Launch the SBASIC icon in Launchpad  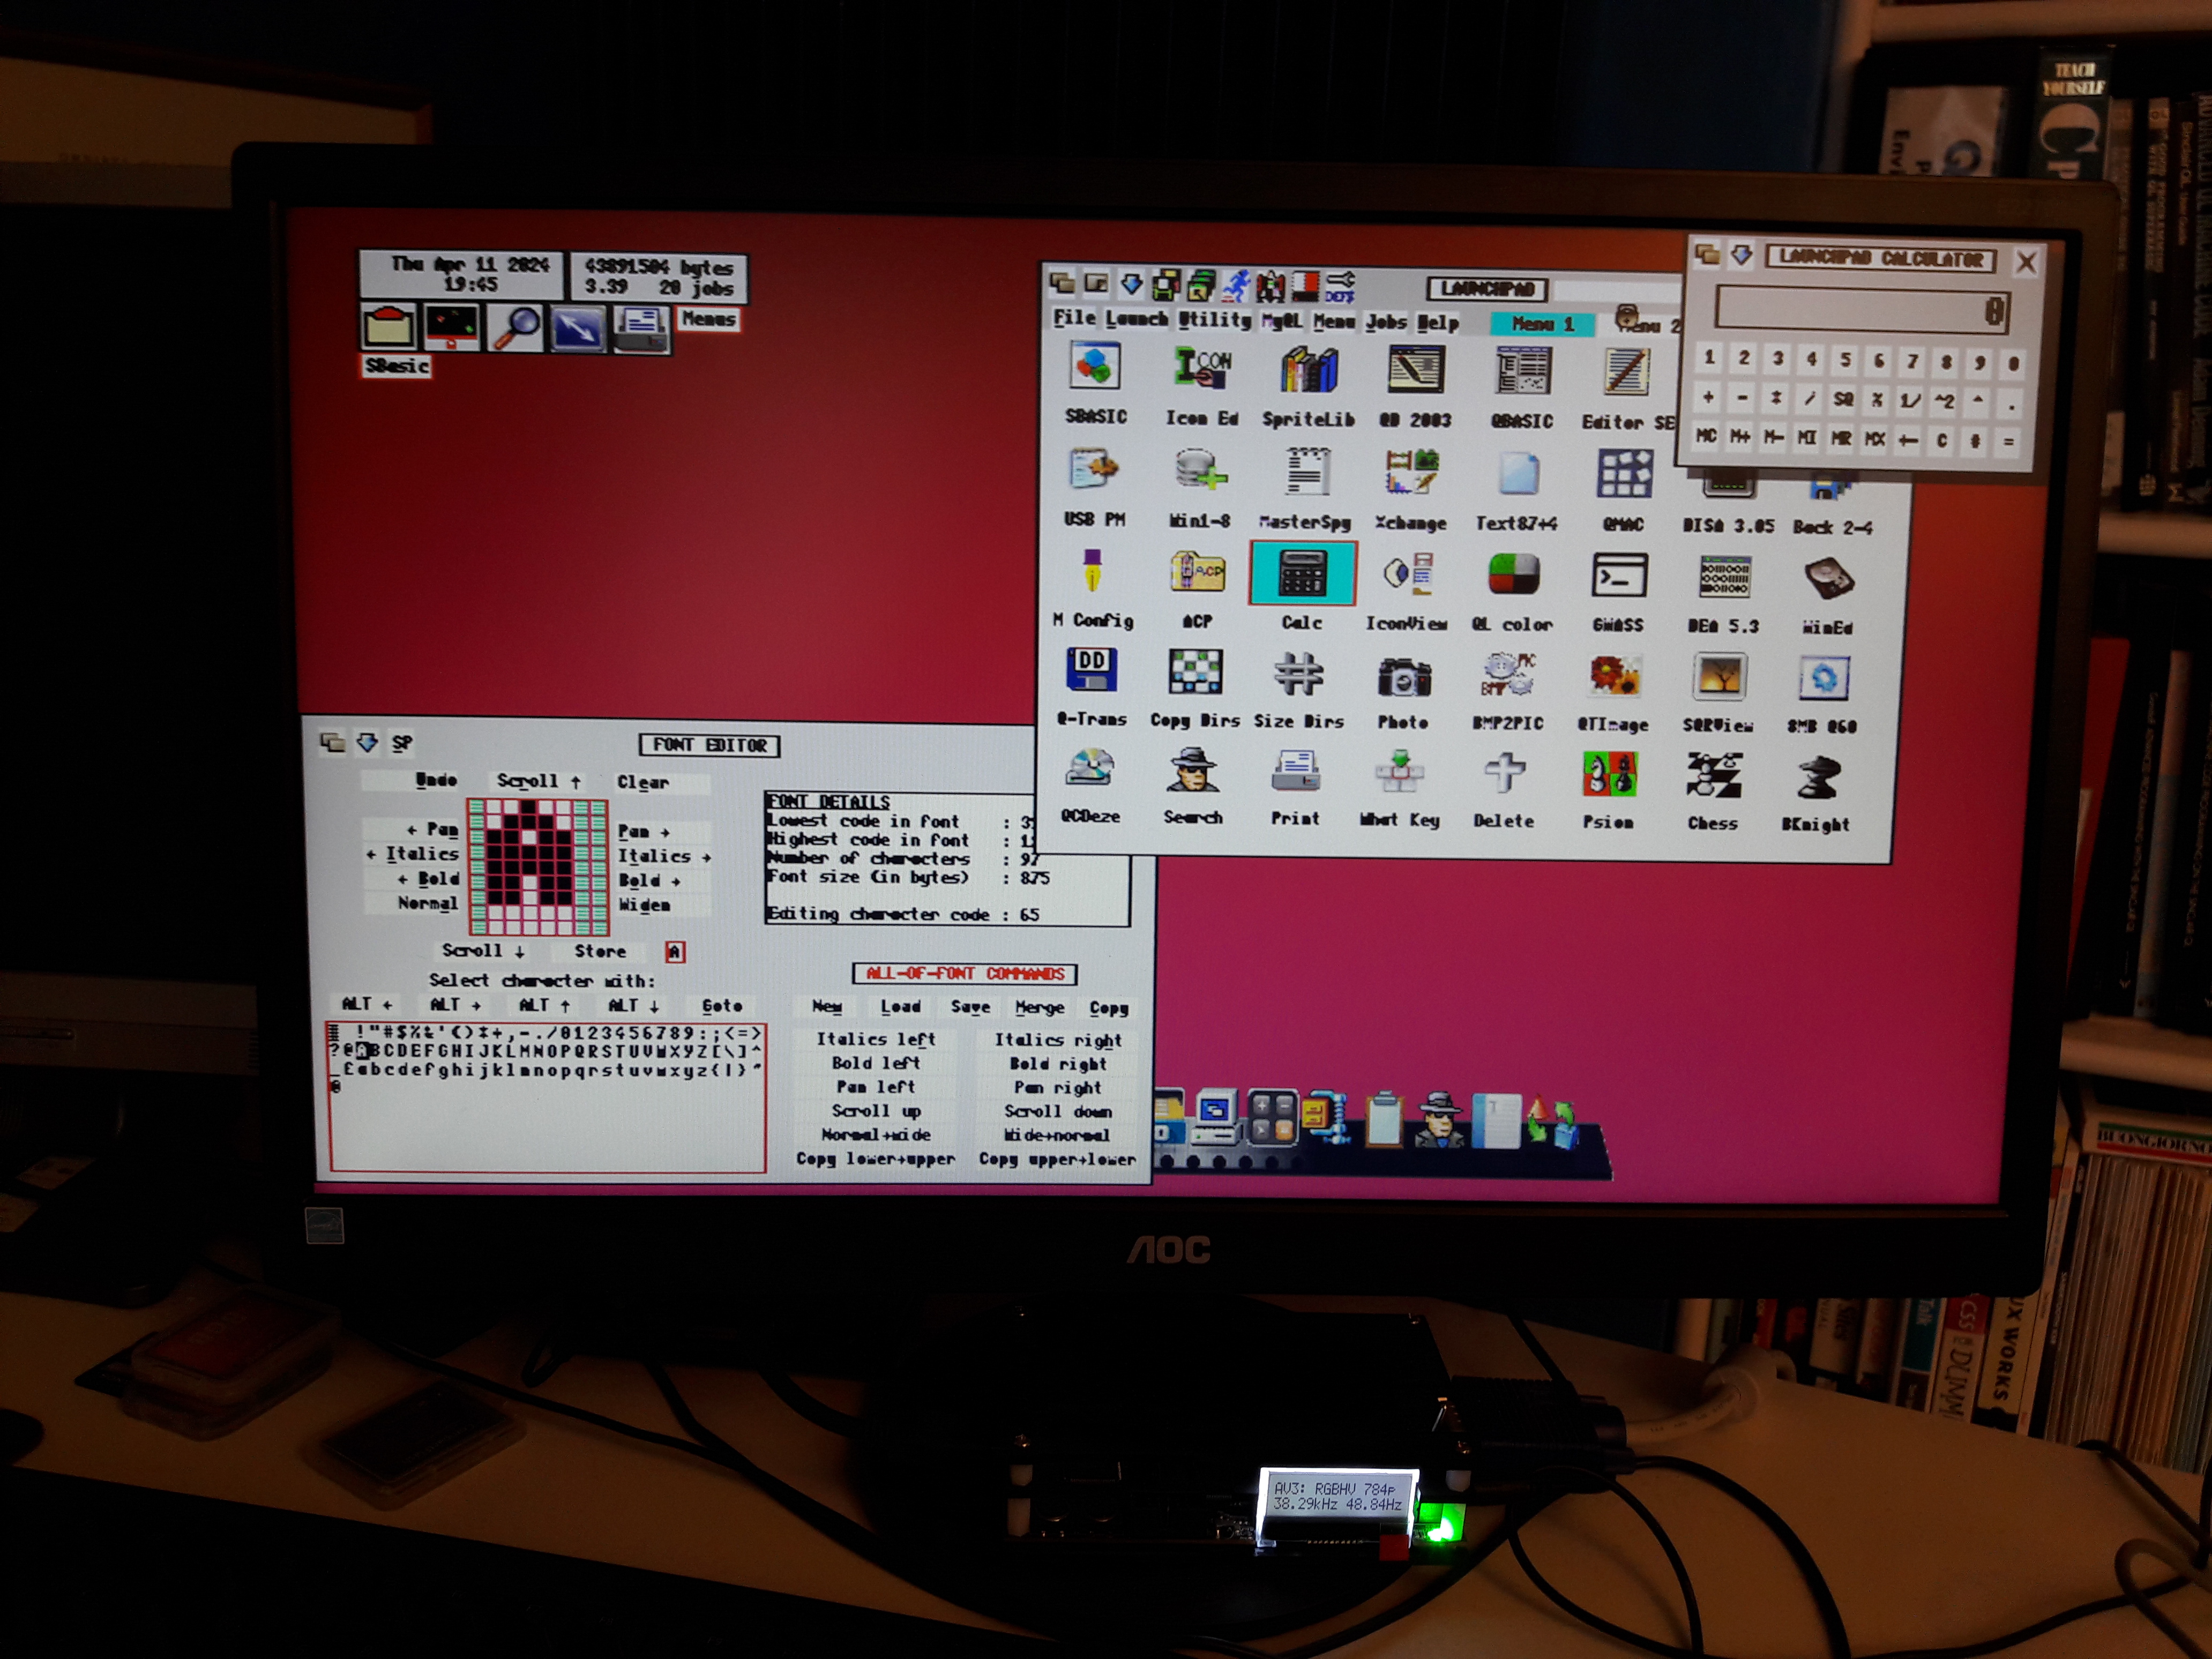point(1095,366)
